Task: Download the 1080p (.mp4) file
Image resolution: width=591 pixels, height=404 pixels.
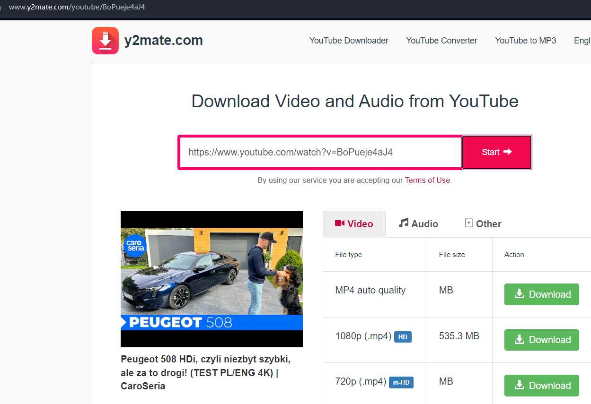Action: click(x=541, y=340)
